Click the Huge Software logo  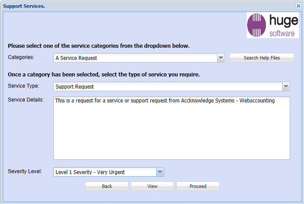[x=273, y=25]
